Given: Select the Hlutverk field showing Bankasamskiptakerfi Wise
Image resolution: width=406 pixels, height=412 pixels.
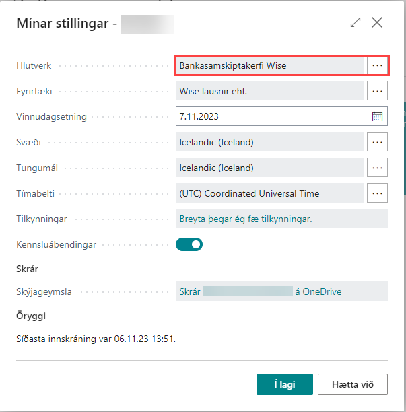Looking at the screenshot, I should coord(269,65).
